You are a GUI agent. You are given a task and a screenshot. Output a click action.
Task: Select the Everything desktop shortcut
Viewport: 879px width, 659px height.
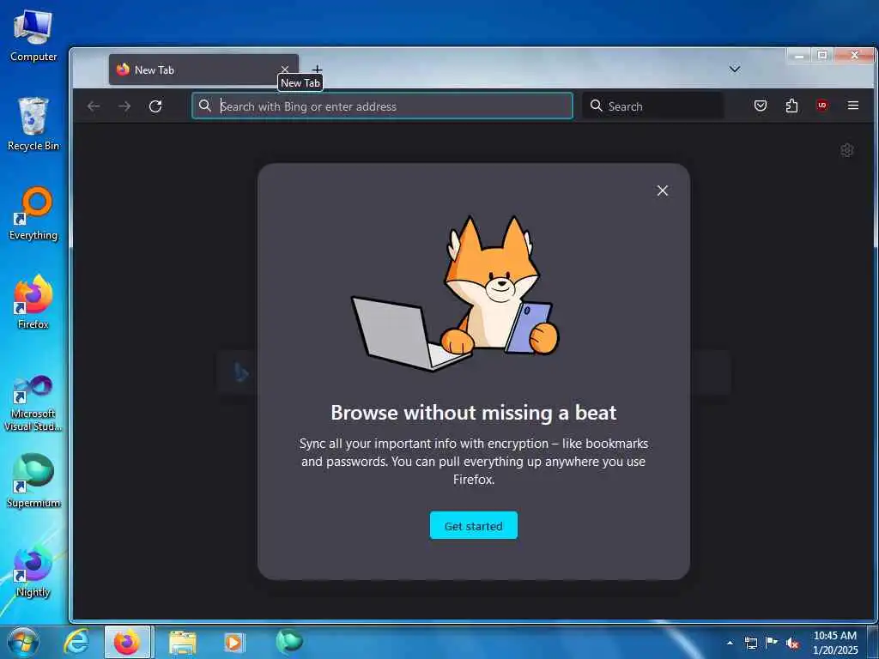[33, 214]
